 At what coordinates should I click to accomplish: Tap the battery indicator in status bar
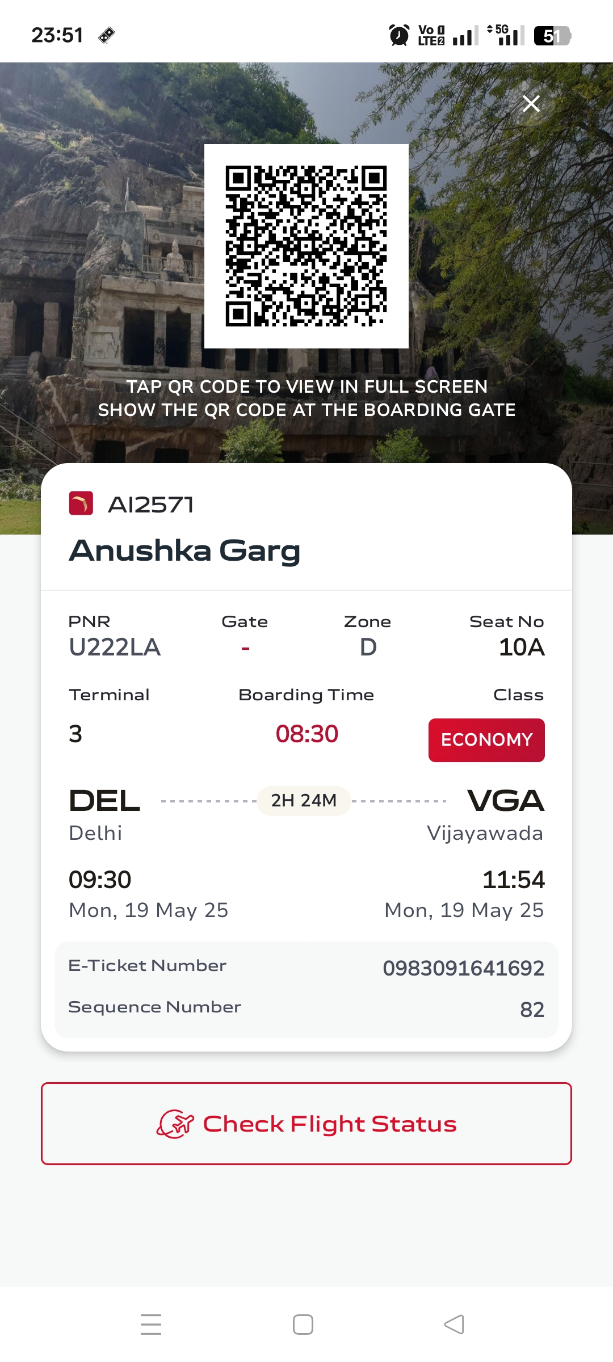(x=552, y=36)
